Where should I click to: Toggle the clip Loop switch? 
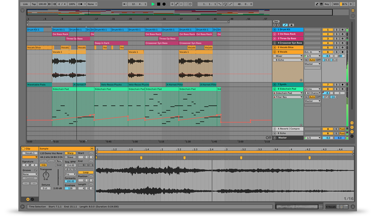pos(85,172)
